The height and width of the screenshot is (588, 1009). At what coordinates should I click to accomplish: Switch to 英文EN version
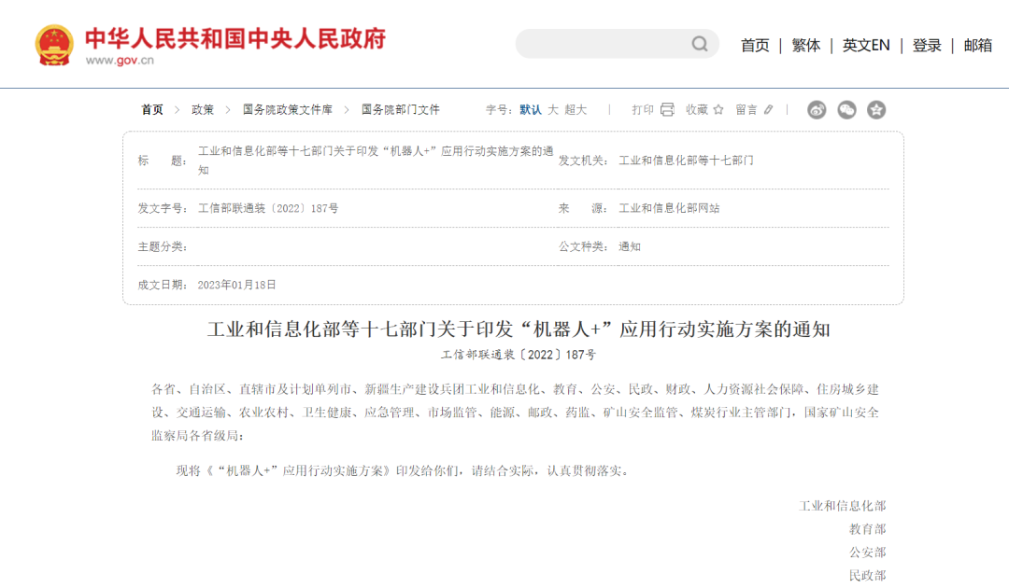pos(866,45)
